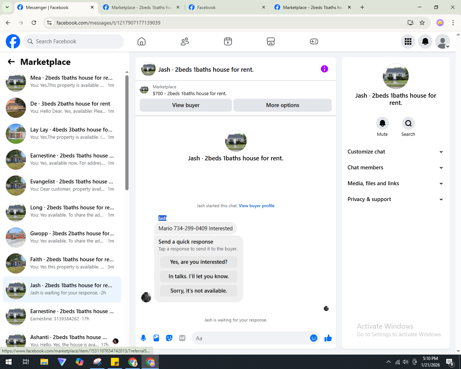Open the Mea 2beds 1baths conversation
The height and width of the screenshot is (369, 461).
62,82
